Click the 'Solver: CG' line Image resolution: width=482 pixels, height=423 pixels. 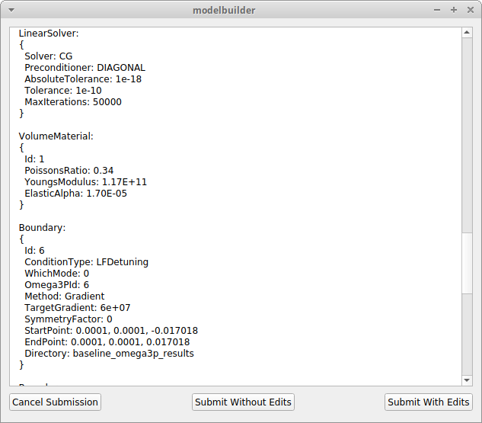click(x=49, y=56)
